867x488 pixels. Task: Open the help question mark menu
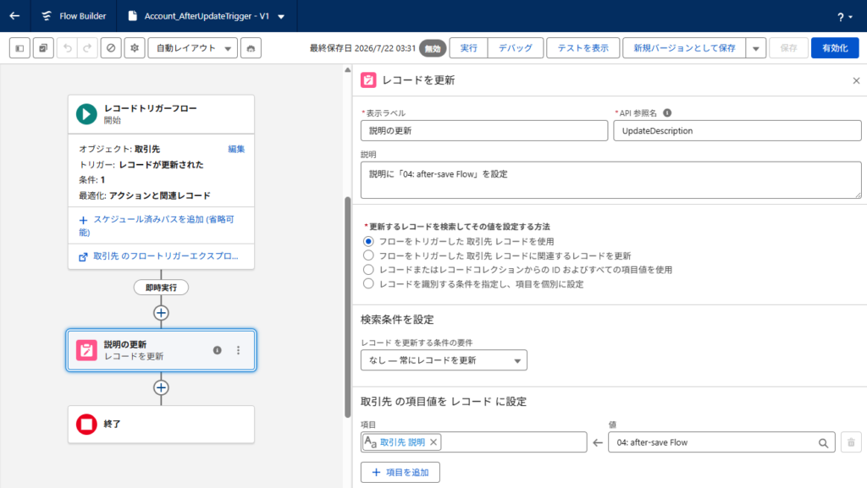844,17
